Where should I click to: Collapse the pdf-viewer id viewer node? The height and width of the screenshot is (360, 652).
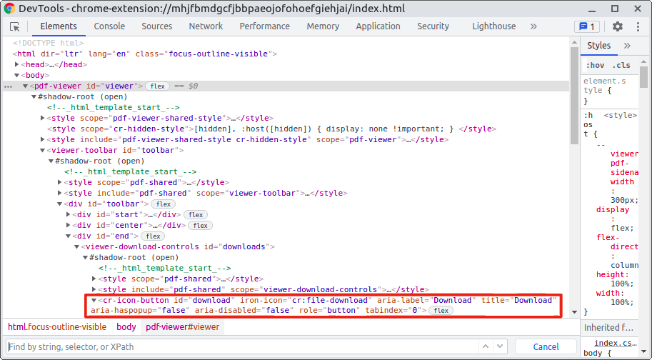(26, 86)
